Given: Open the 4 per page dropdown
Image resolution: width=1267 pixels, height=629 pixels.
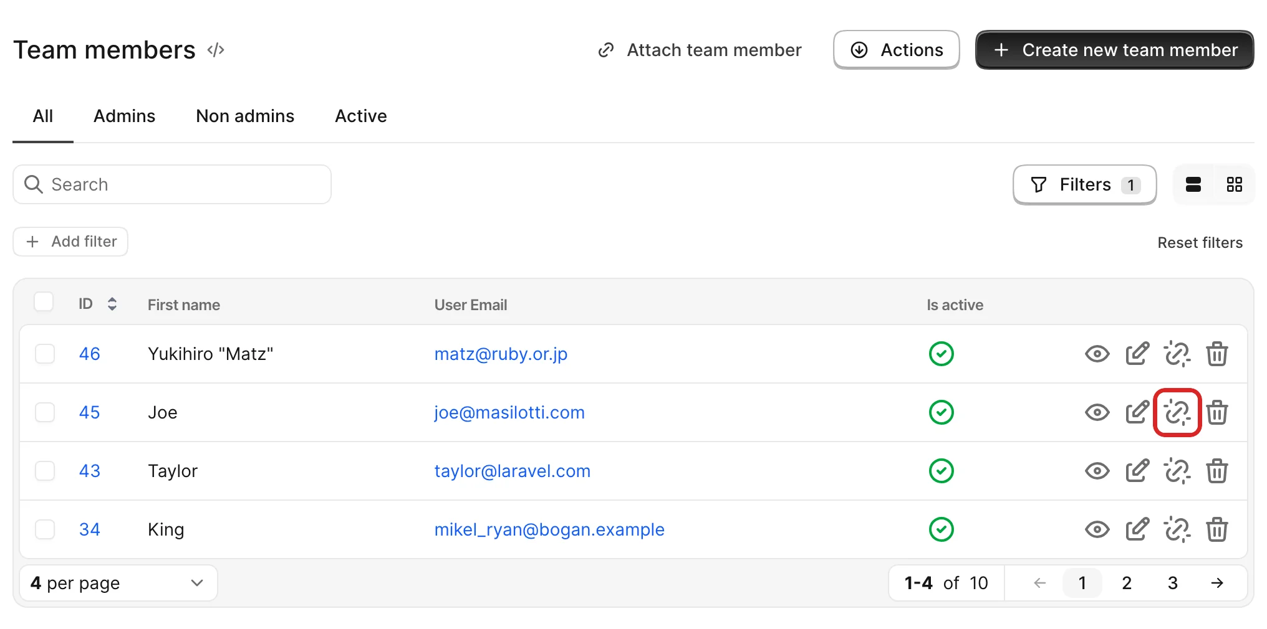Looking at the screenshot, I should tap(118, 583).
